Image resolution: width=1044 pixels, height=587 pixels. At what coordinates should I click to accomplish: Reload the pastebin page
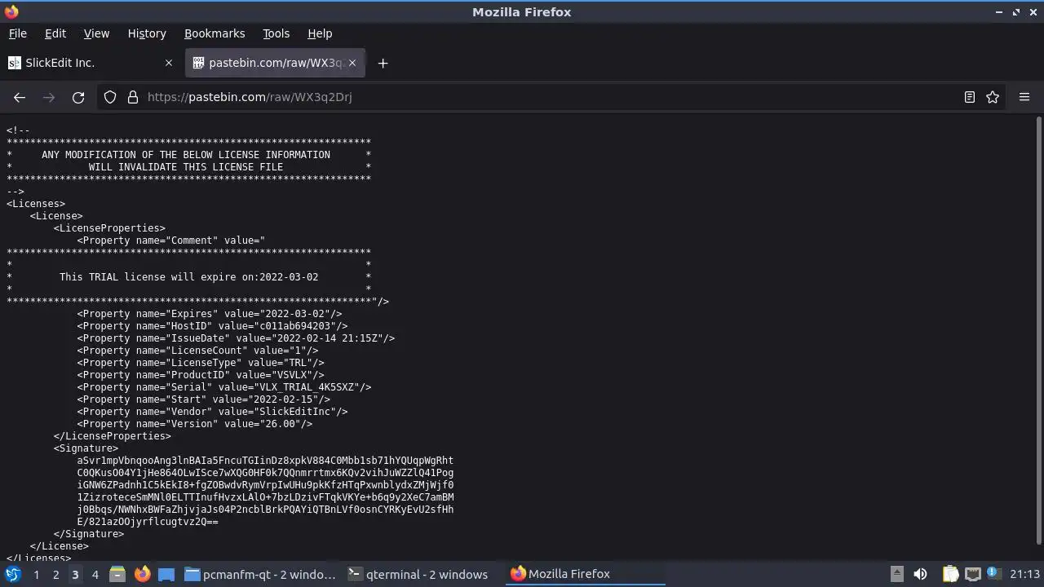78,97
